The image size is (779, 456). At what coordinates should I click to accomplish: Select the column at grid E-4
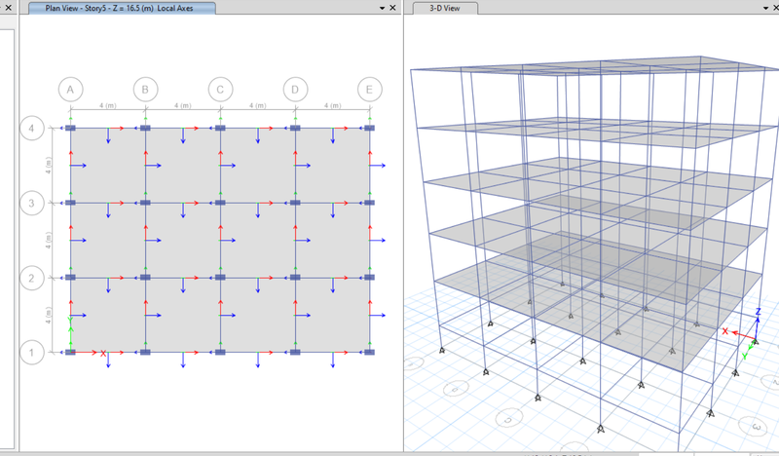pyautogui.click(x=370, y=128)
